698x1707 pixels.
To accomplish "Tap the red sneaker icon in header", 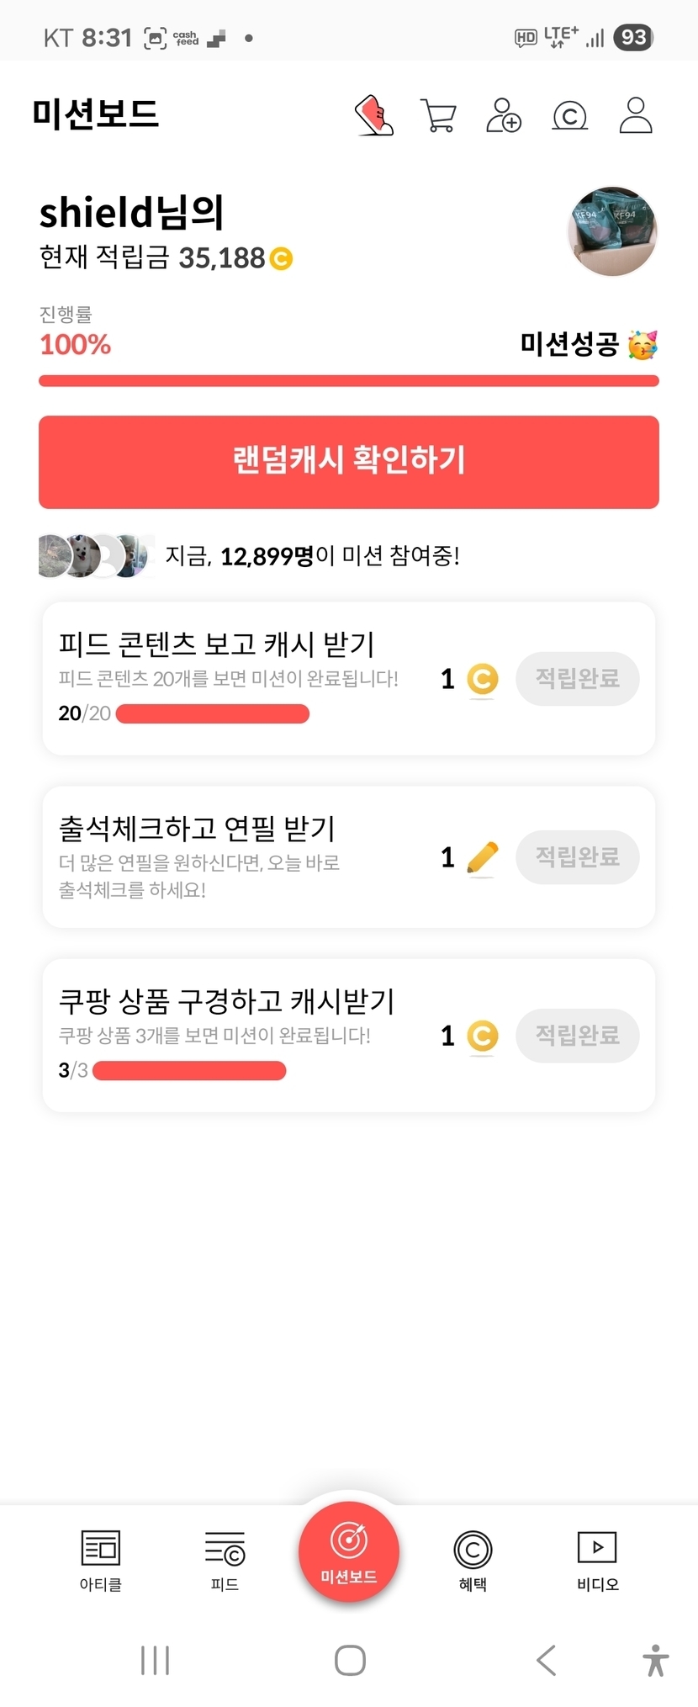I will [374, 115].
